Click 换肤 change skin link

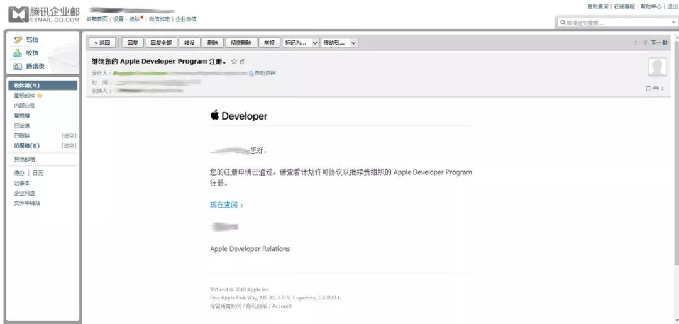click(135, 19)
